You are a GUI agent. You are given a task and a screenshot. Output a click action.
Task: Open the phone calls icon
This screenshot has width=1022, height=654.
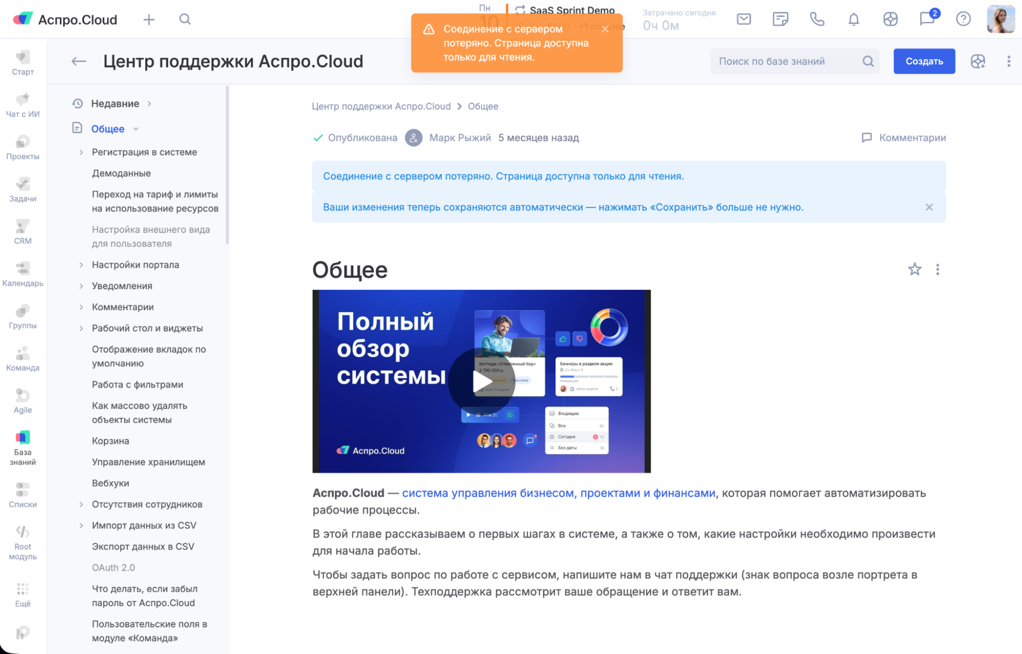pos(817,19)
